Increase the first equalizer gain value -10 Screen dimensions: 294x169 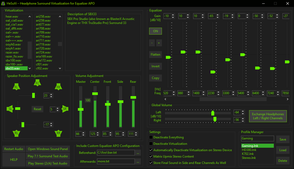point(173,15)
